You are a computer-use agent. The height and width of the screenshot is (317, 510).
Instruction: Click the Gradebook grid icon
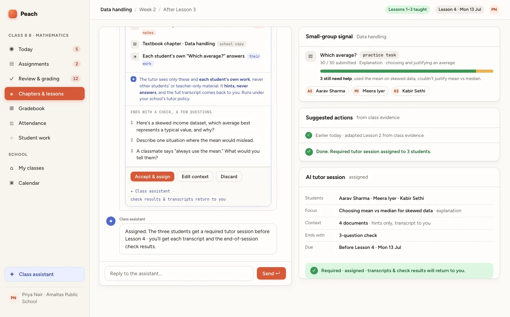(x=12, y=108)
